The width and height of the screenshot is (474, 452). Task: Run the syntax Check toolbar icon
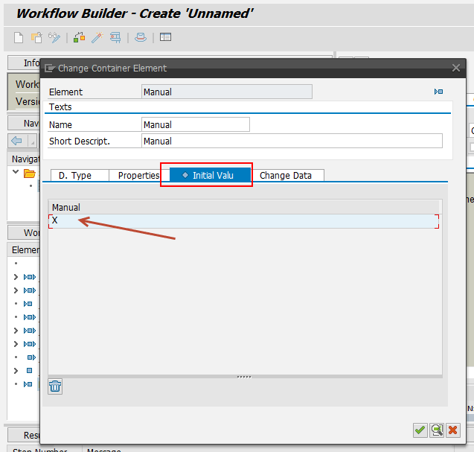[x=79, y=38]
